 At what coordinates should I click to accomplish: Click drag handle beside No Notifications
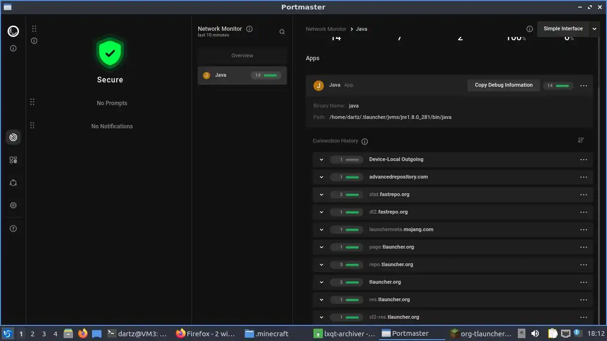[32, 126]
